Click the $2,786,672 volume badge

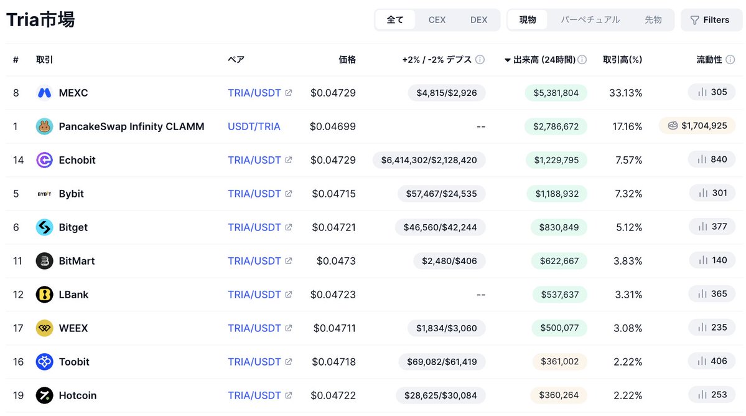pos(556,126)
